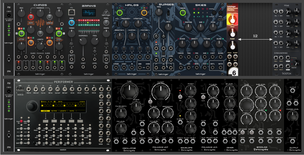Select the RETRIG tab on Performer screen
This screenshot has height=155, width=304.
click(x=54, y=111)
